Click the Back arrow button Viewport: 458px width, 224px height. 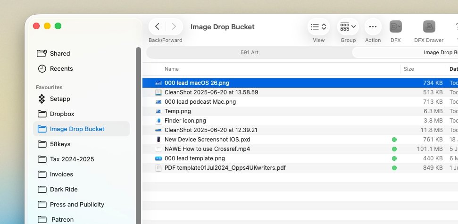(x=158, y=27)
